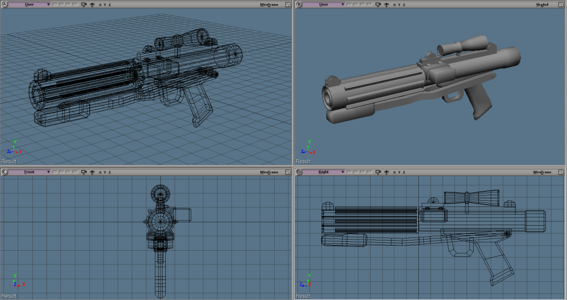Maximize the Right viewport resize icon
This screenshot has width=567, height=300.
click(561, 172)
